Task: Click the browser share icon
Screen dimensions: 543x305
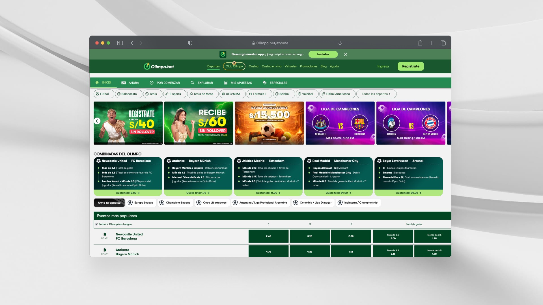Action: coord(420,43)
